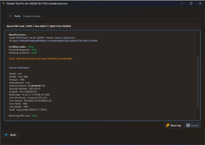This screenshot has width=205, height=145.
Task: Click the side panel grip at right edge
Action: tap(202, 71)
